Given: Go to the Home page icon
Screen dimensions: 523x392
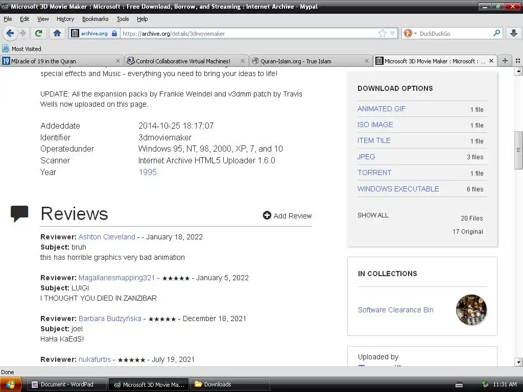Looking at the screenshot, I should tap(57, 33).
